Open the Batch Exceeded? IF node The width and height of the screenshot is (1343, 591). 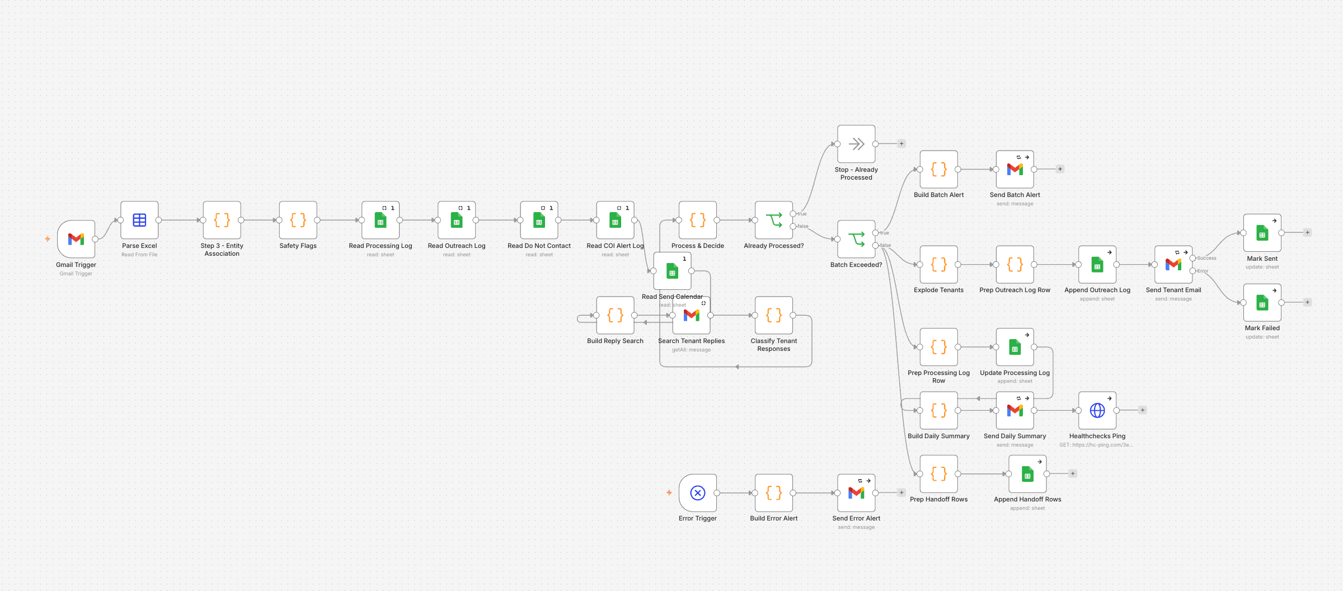(856, 239)
